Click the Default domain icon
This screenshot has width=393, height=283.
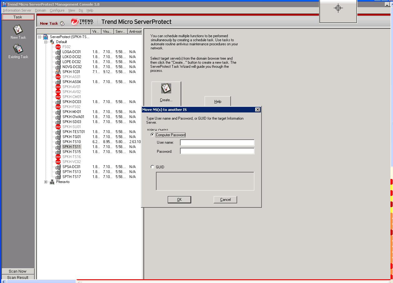point(52,42)
